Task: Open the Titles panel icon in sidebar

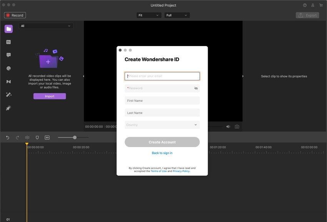Action: pyautogui.click(x=8, y=42)
